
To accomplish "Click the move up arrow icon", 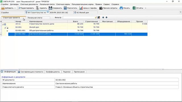I will tap(103, 18).
